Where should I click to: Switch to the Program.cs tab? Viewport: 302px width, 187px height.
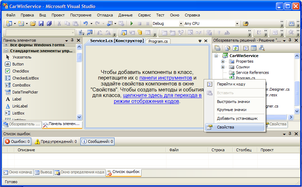click(x=158, y=41)
